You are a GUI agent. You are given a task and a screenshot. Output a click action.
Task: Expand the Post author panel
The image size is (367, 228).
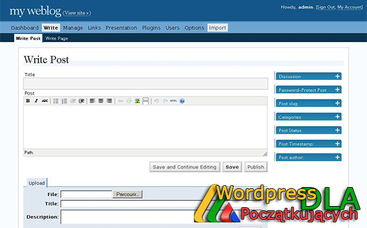click(x=308, y=157)
